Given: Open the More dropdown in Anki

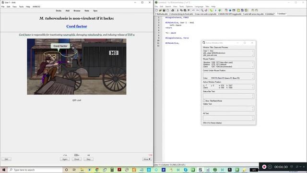Looking at the screenshot, I should (147, 159).
